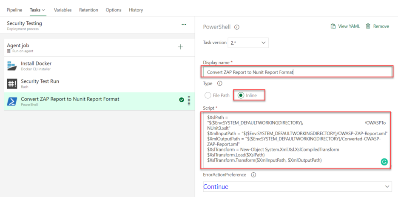Remove the PowerShell task
This screenshot has width=398, height=197.
click(377, 26)
